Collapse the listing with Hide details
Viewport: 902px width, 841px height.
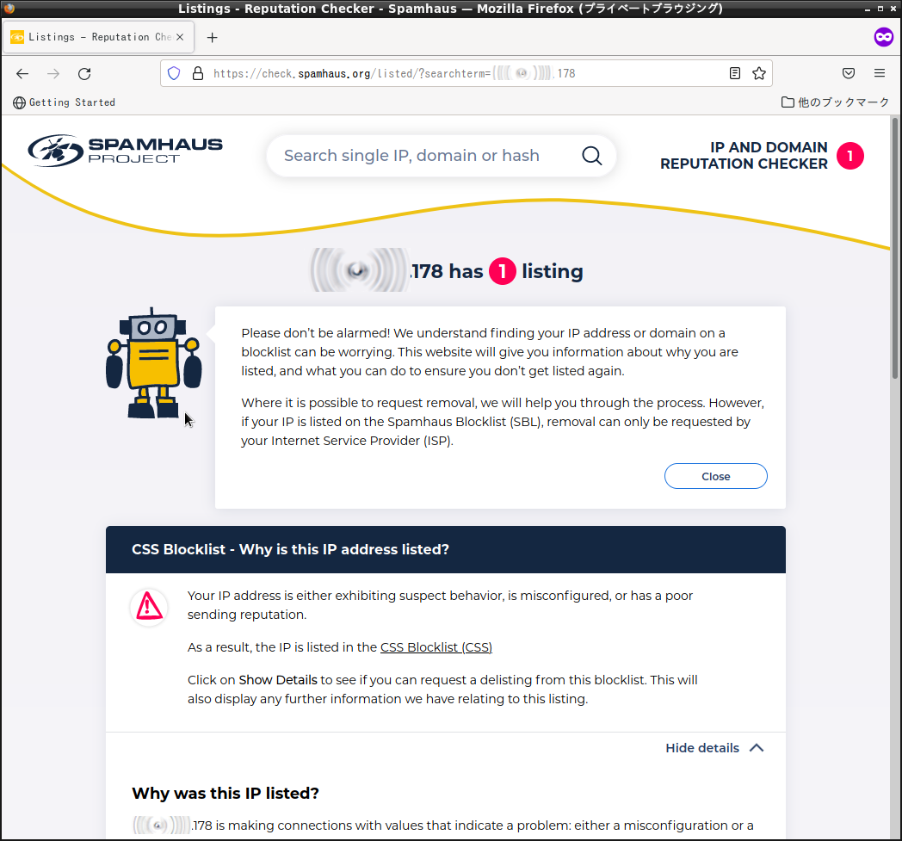(x=714, y=748)
